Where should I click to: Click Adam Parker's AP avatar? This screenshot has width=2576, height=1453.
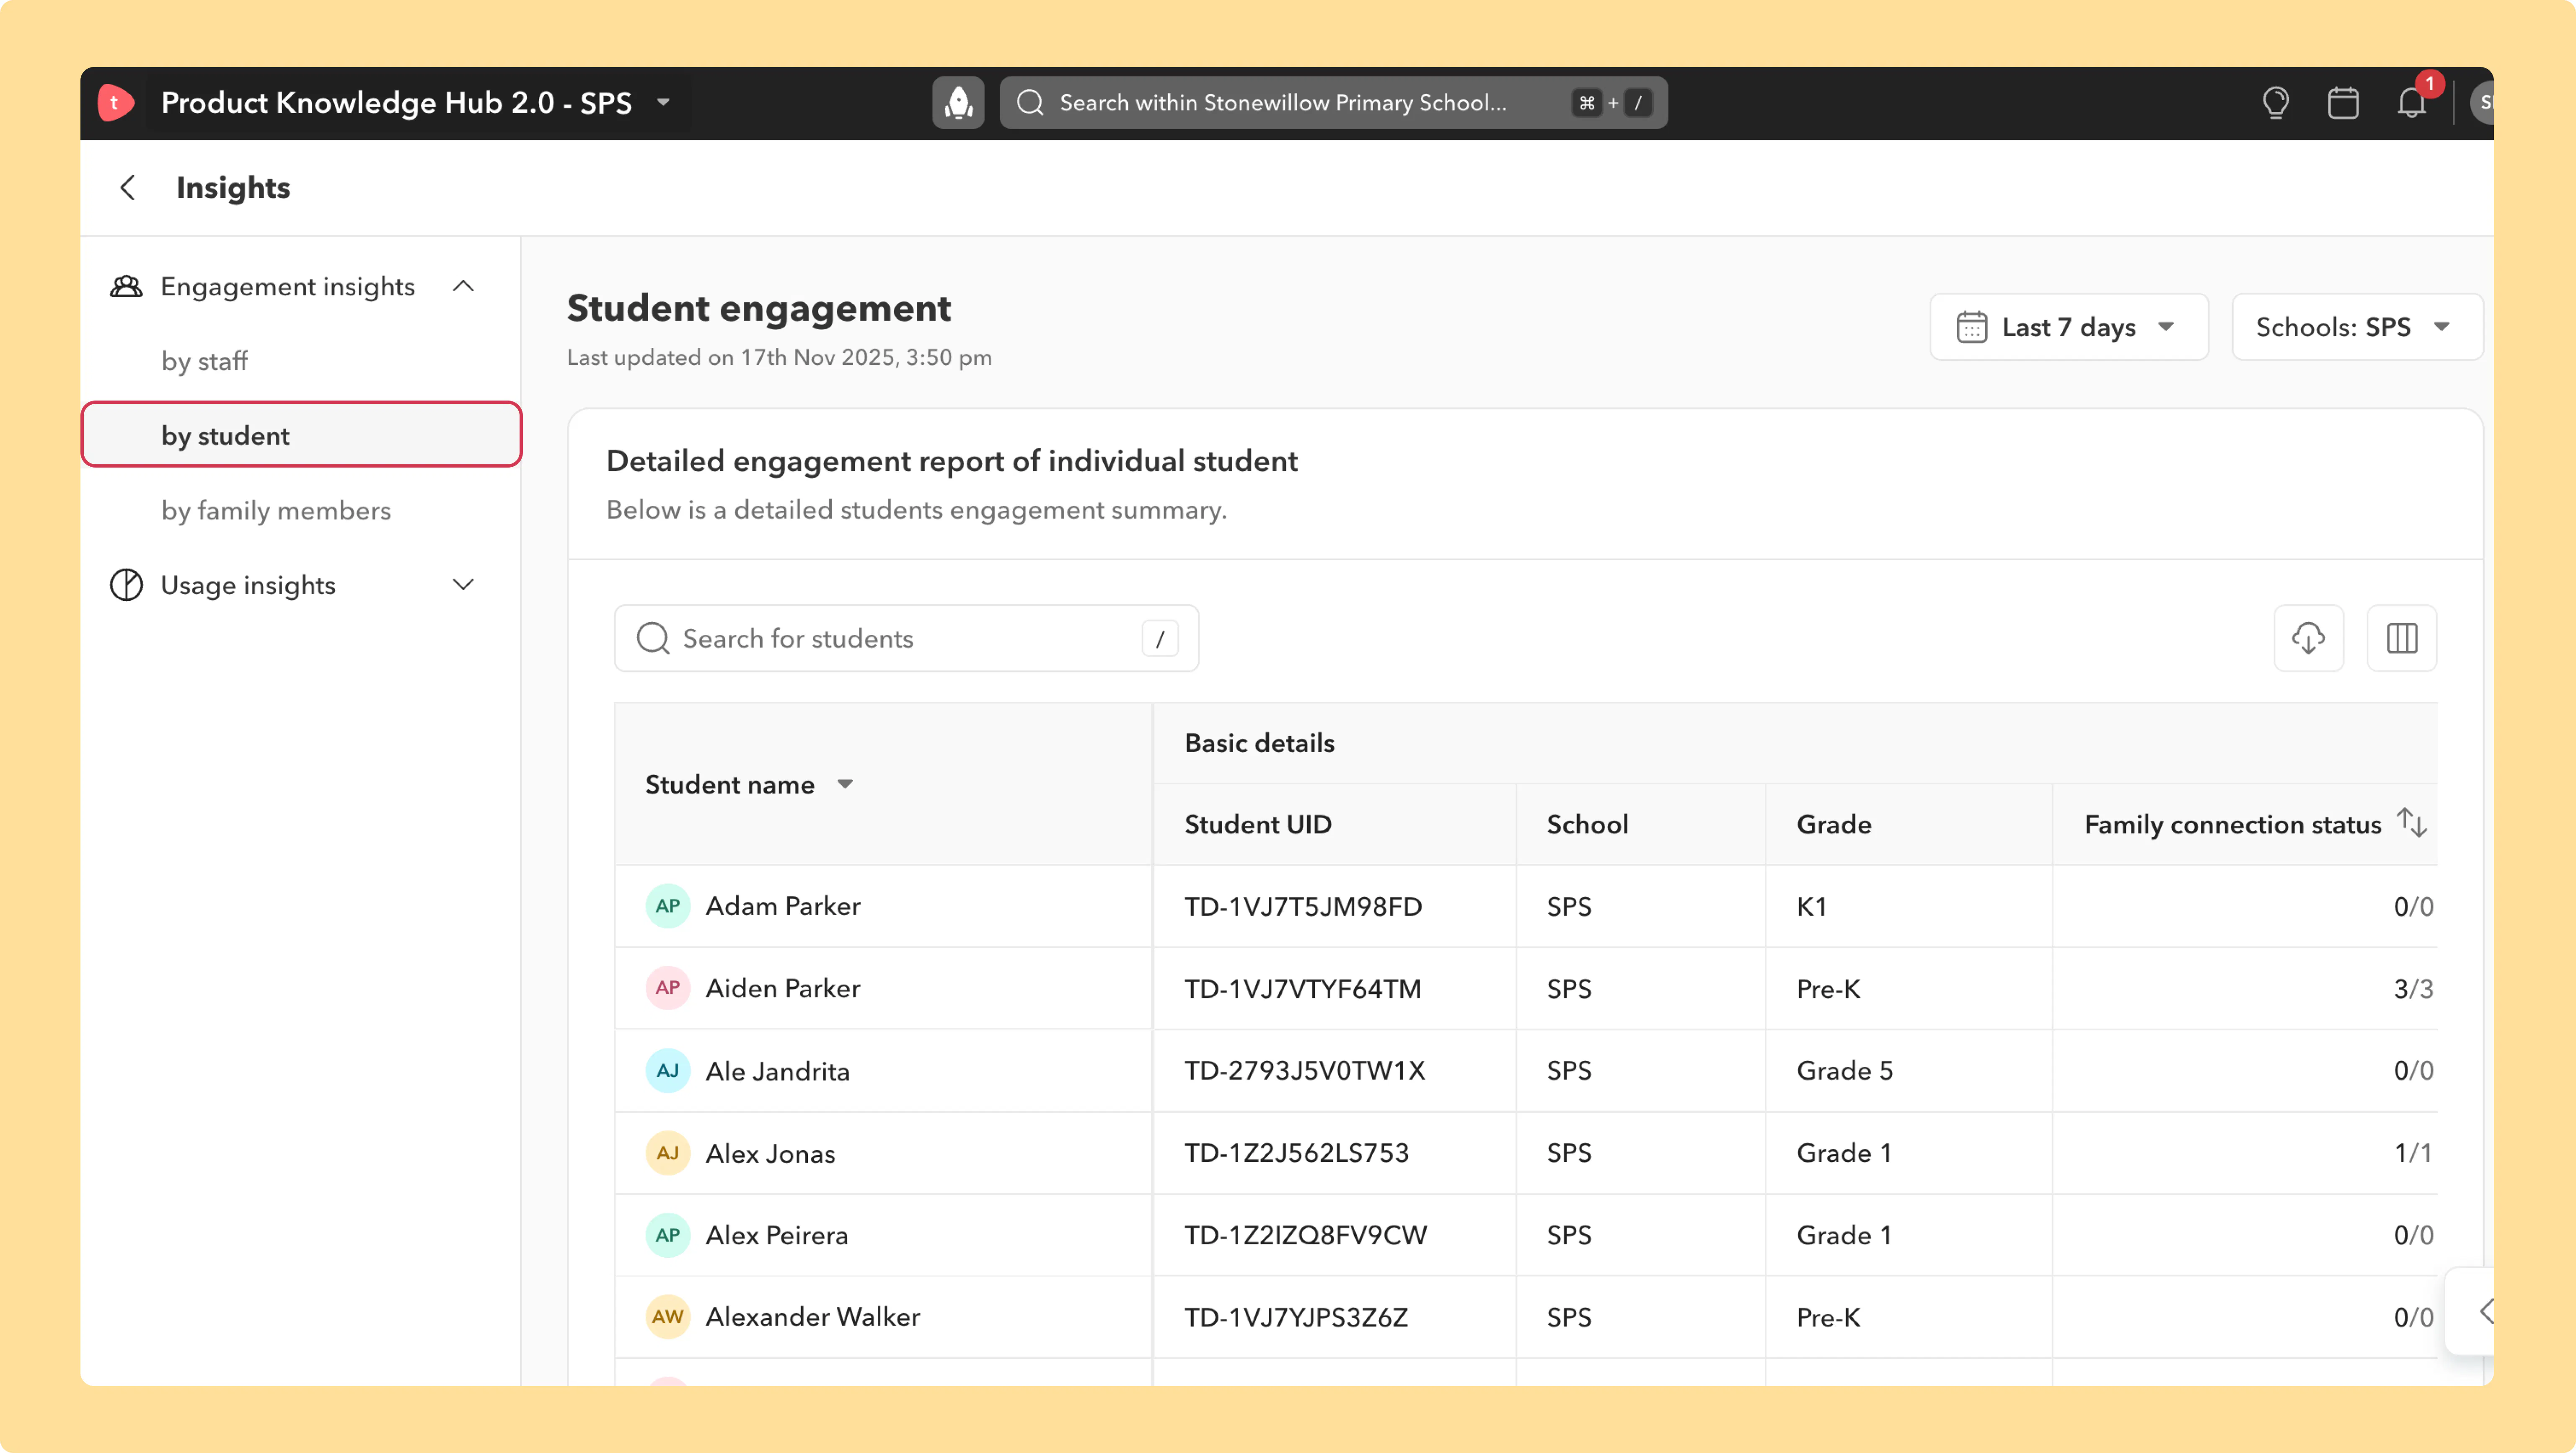668,906
